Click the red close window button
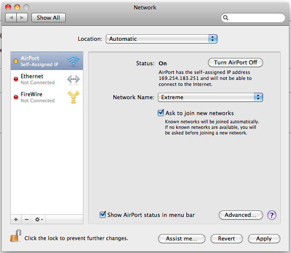The width and height of the screenshot is (291, 253). 8,7
